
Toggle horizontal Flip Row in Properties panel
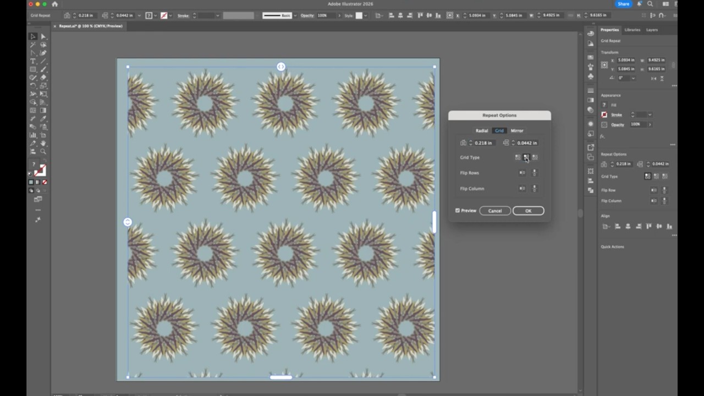tap(653, 190)
